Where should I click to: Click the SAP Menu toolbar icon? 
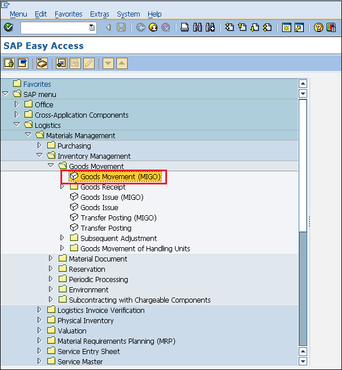pos(23,63)
